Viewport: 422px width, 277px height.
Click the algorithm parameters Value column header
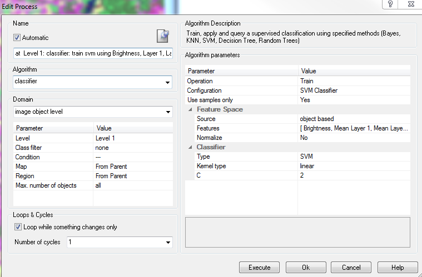354,71
